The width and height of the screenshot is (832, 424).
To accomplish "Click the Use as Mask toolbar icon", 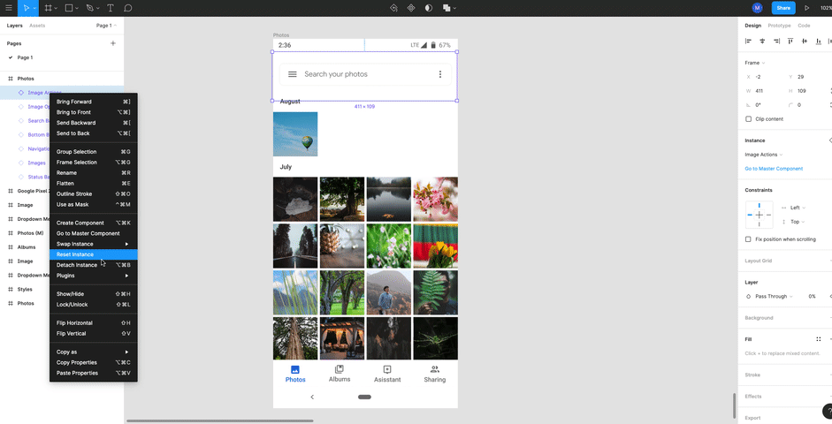I will (429, 8).
